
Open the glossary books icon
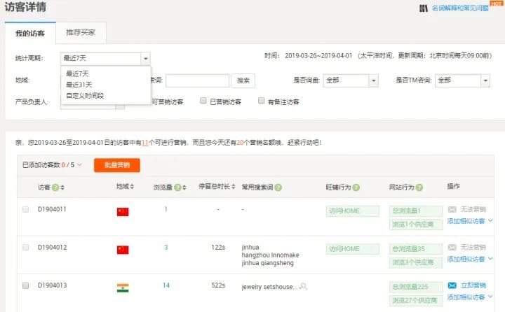point(424,8)
